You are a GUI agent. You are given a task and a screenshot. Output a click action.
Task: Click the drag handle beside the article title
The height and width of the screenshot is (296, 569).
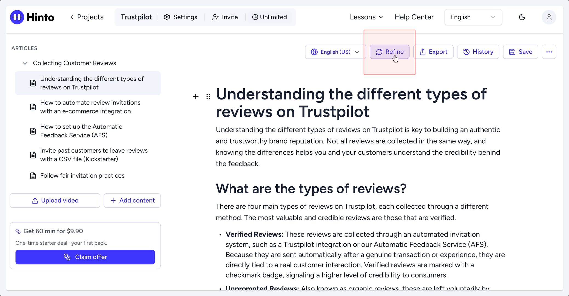click(x=208, y=96)
